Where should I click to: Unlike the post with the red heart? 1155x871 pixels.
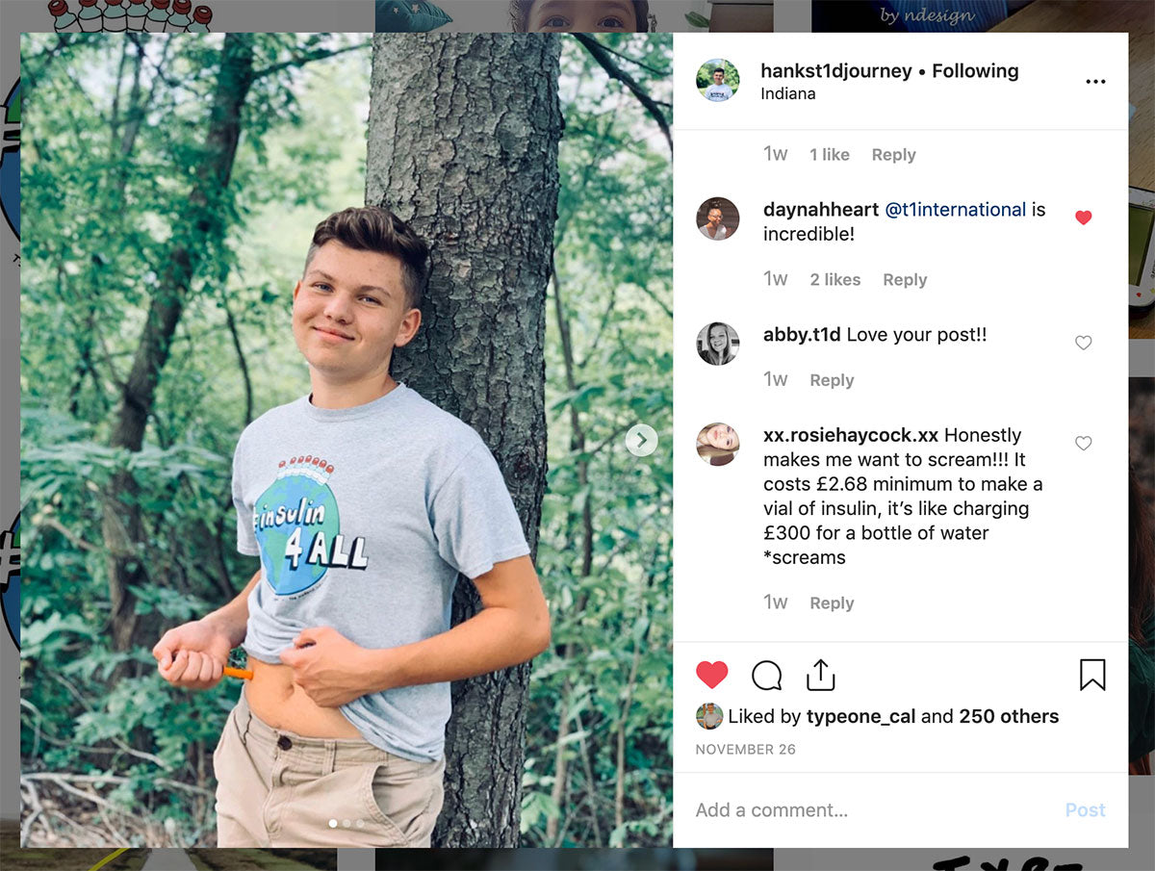[712, 675]
